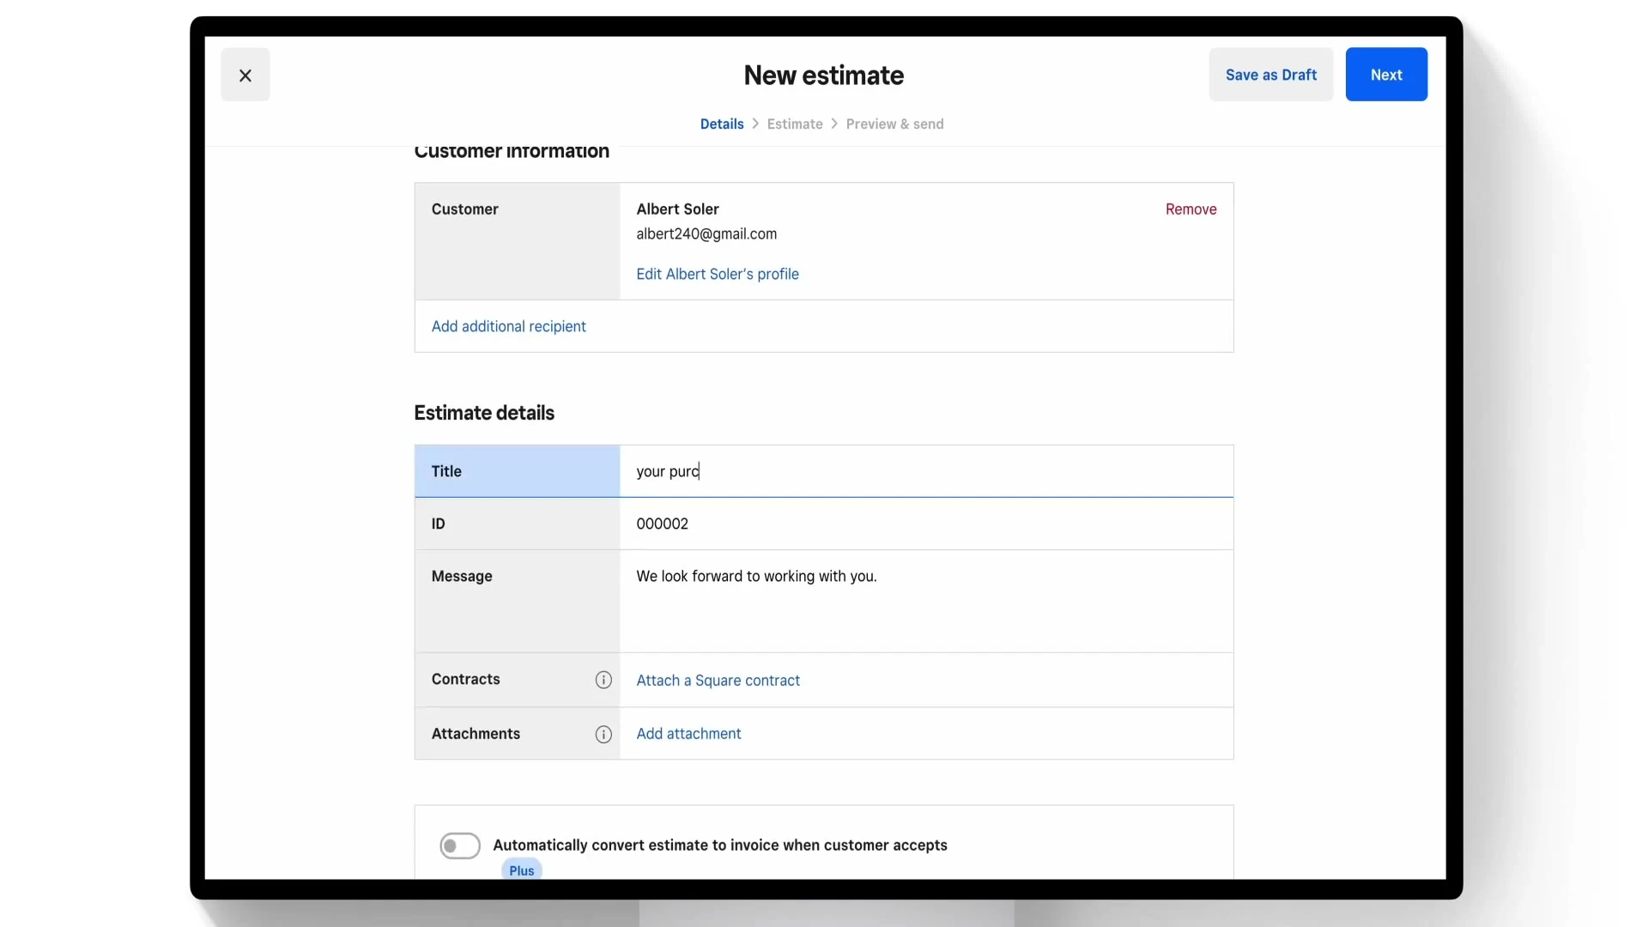Click the chevron after Details breadcrumb
1648x927 pixels.
pyautogui.click(x=755, y=124)
